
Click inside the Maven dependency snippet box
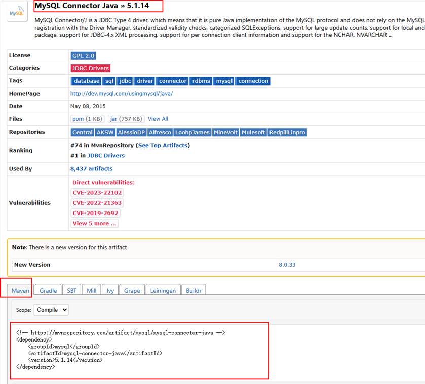tap(140, 351)
